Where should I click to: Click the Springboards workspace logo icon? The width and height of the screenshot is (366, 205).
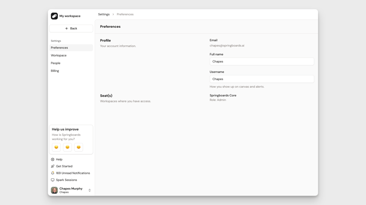(55, 16)
